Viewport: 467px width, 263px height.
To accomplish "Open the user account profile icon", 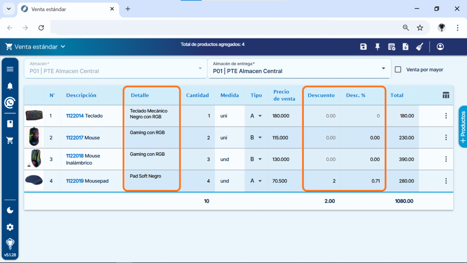I will [440, 47].
